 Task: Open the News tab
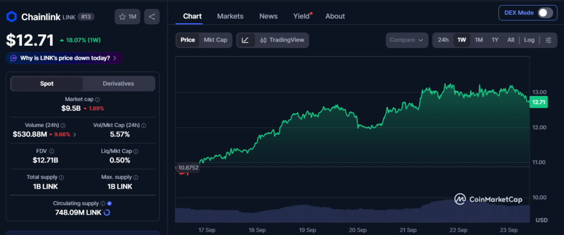[268, 16]
